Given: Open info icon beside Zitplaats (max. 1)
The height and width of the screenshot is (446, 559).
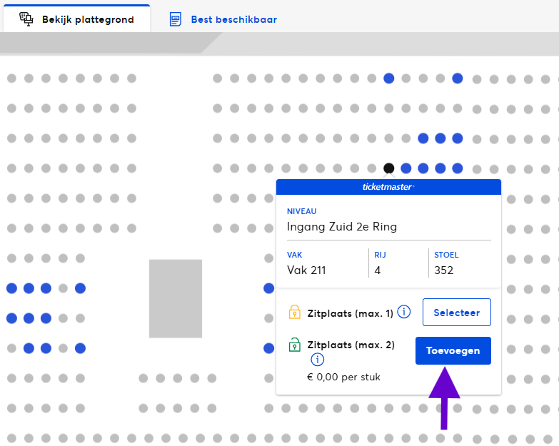Looking at the screenshot, I should coord(404,312).
